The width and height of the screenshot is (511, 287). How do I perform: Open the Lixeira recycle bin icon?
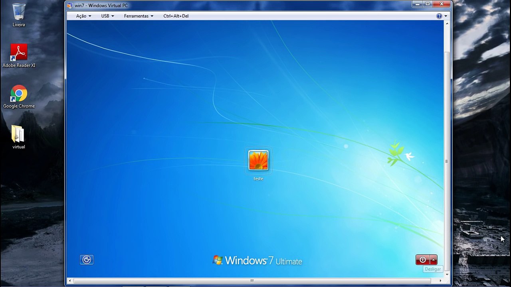19,15
